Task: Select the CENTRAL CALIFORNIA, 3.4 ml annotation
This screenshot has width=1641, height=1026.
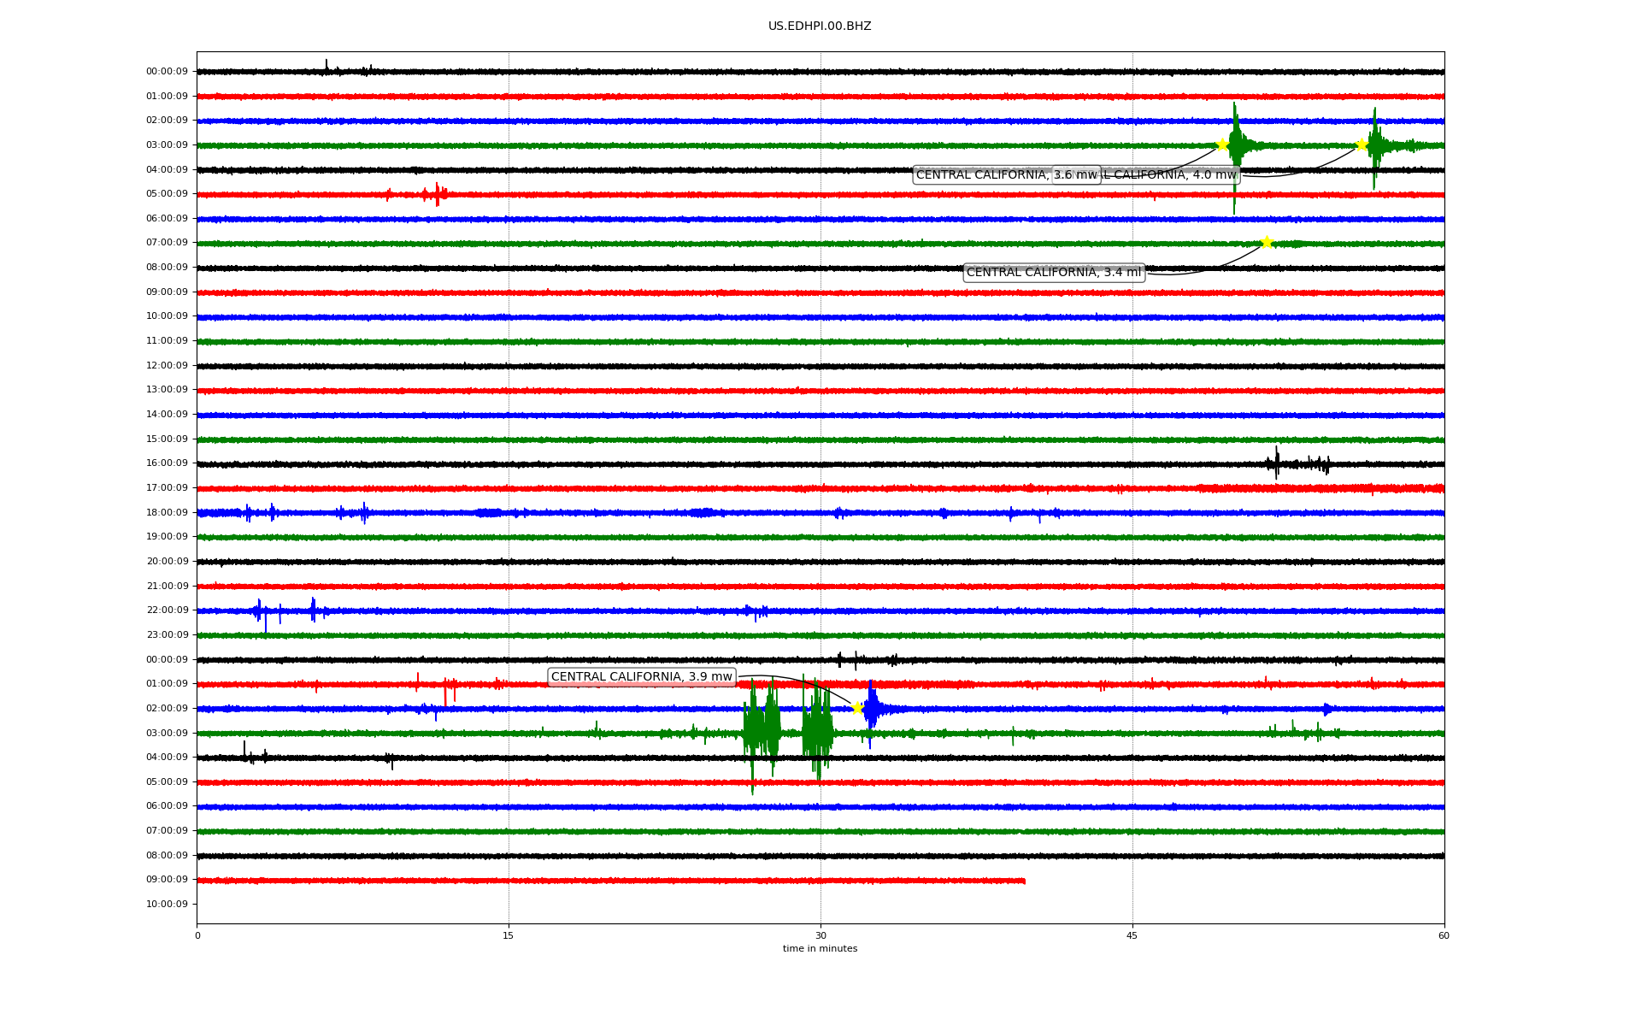Action: 1053,272
